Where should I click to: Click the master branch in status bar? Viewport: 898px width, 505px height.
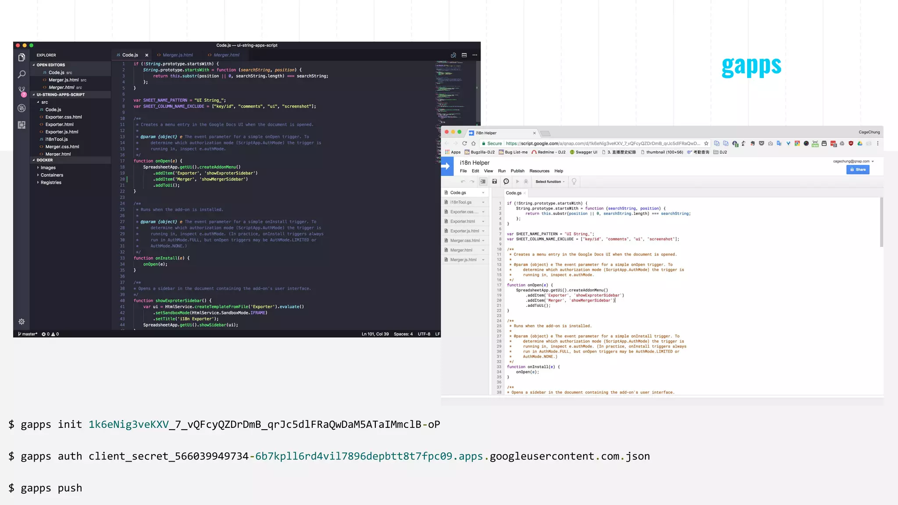coord(28,334)
